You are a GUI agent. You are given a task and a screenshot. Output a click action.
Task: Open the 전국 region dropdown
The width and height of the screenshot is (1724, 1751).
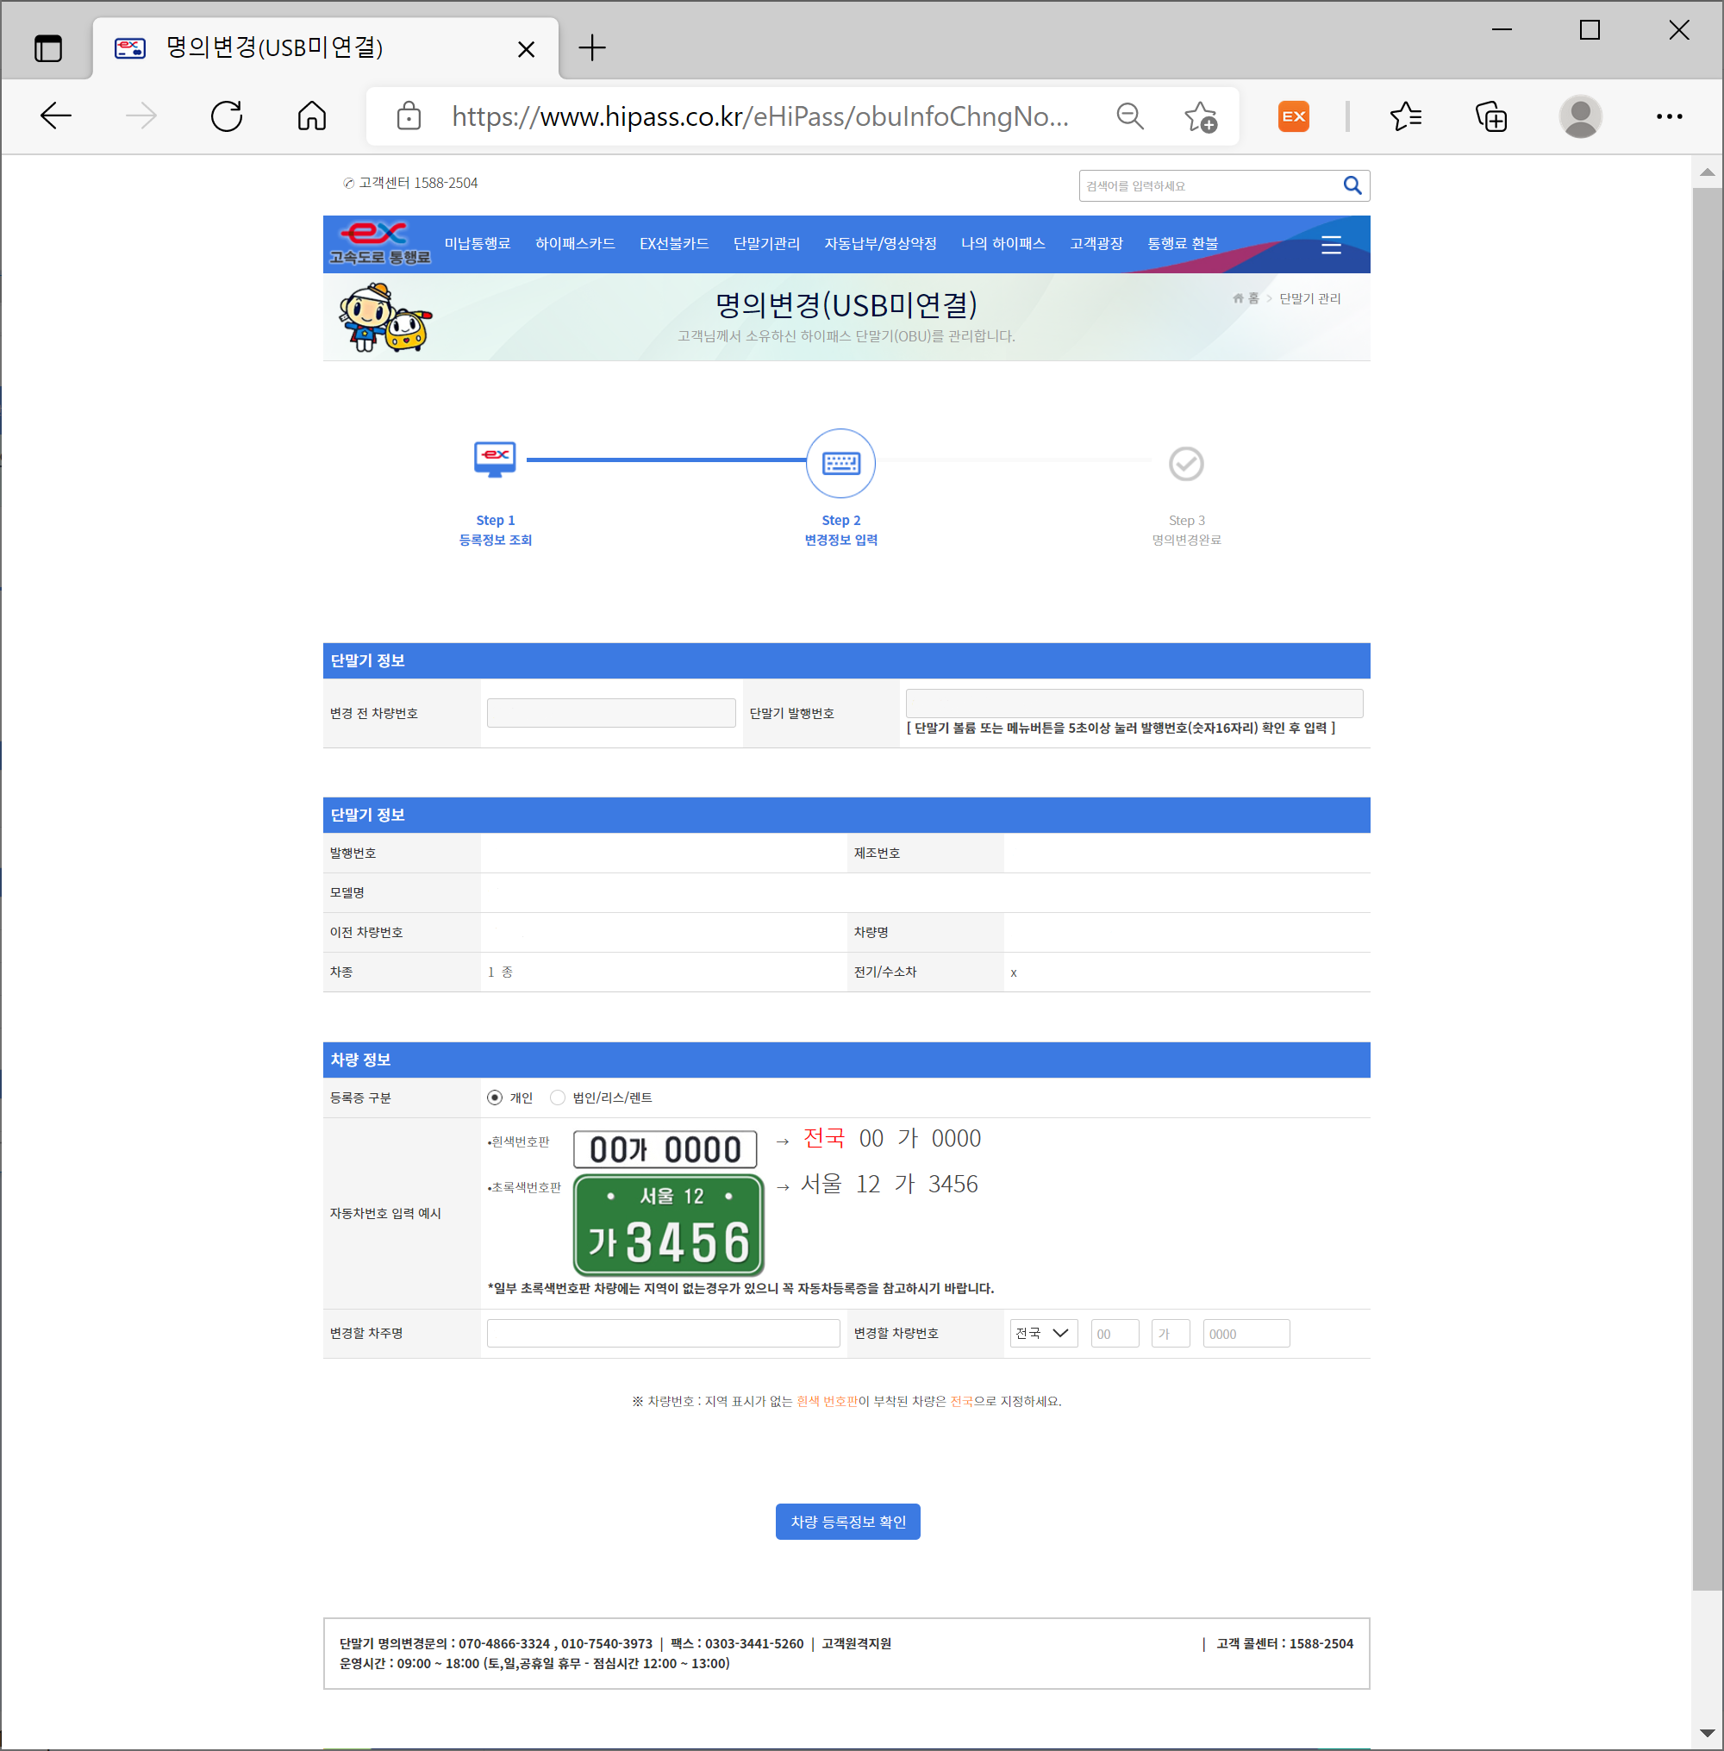pos(1042,1333)
